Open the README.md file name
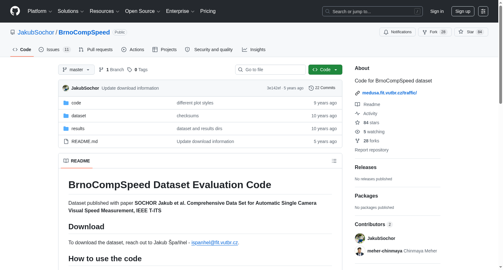 85,141
